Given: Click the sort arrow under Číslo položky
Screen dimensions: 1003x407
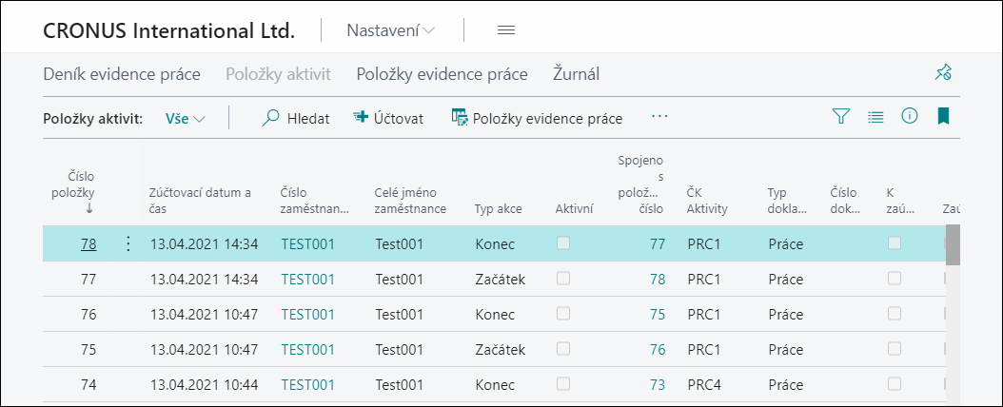Looking at the screenshot, I should pyautogui.click(x=88, y=208).
